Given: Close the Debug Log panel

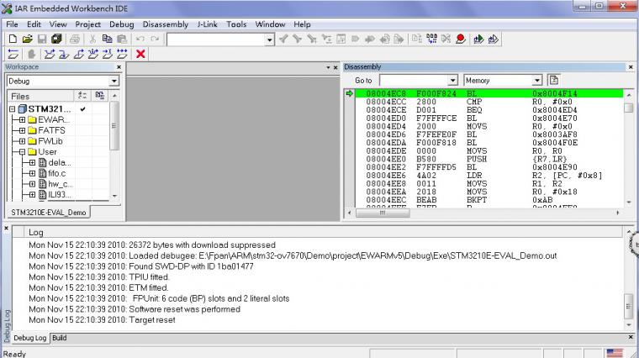Looking at the screenshot, I should (x=6, y=228).
